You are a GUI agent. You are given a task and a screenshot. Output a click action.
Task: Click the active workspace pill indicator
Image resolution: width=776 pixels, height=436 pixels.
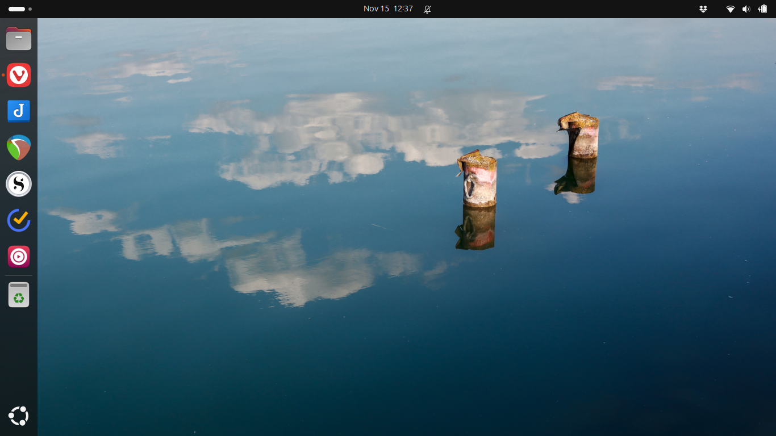pyautogui.click(x=16, y=9)
